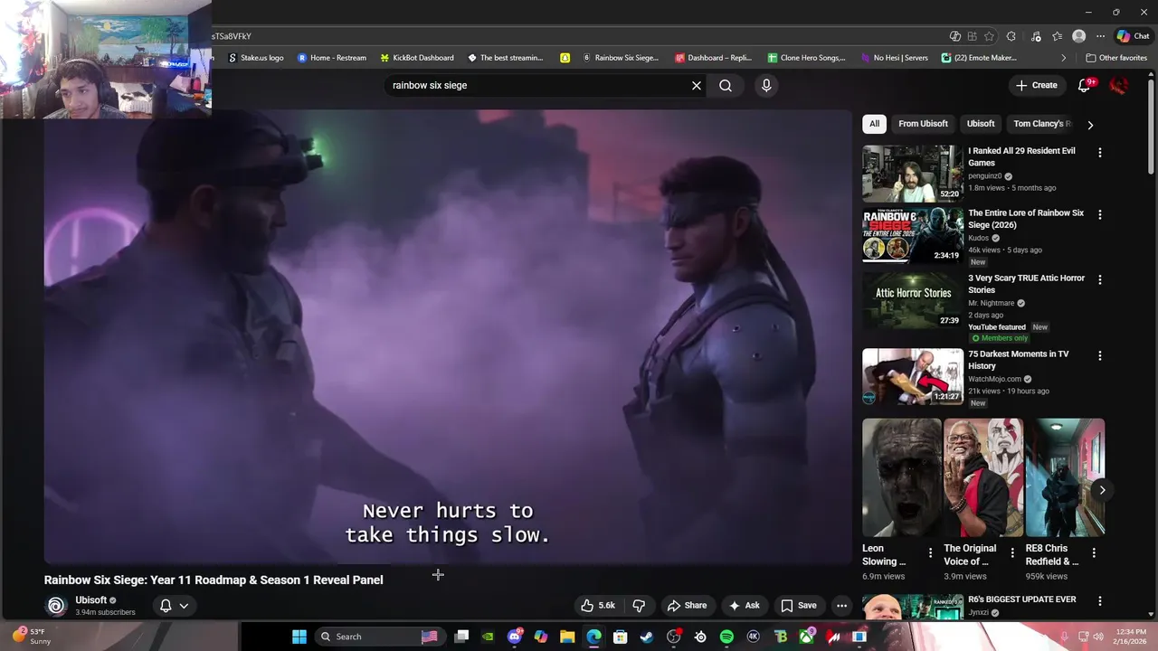Open options for 'Leon Slowing' short
The height and width of the screenshot is (651, 1158).
point(930,552)
